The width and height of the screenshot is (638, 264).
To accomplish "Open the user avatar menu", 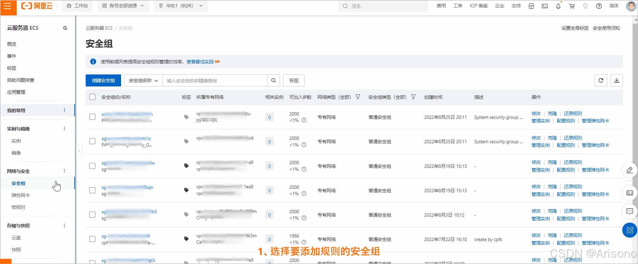I will pyautogui.click(x=631, y=6).
